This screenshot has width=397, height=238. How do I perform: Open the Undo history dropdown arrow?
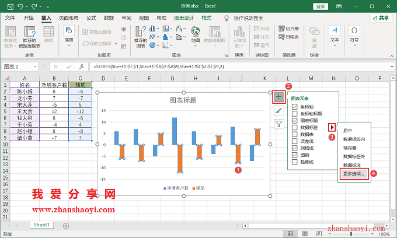coord(26,6)
